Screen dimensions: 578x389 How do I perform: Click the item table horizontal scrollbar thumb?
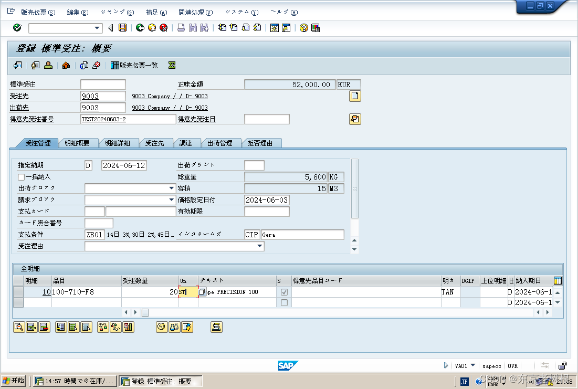tap(145, 313)
